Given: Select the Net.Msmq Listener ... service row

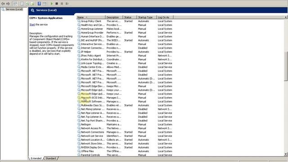Looking at the screenshot, I should click(125, 109).
